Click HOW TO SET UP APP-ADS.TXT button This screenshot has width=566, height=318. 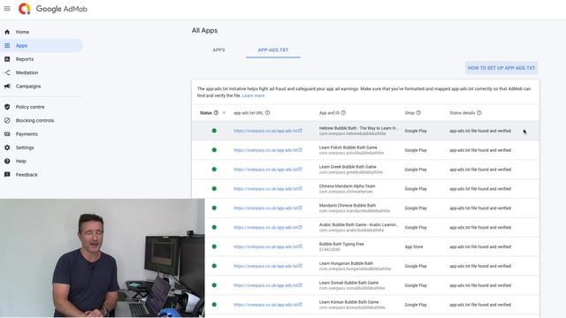pos(501,68)
